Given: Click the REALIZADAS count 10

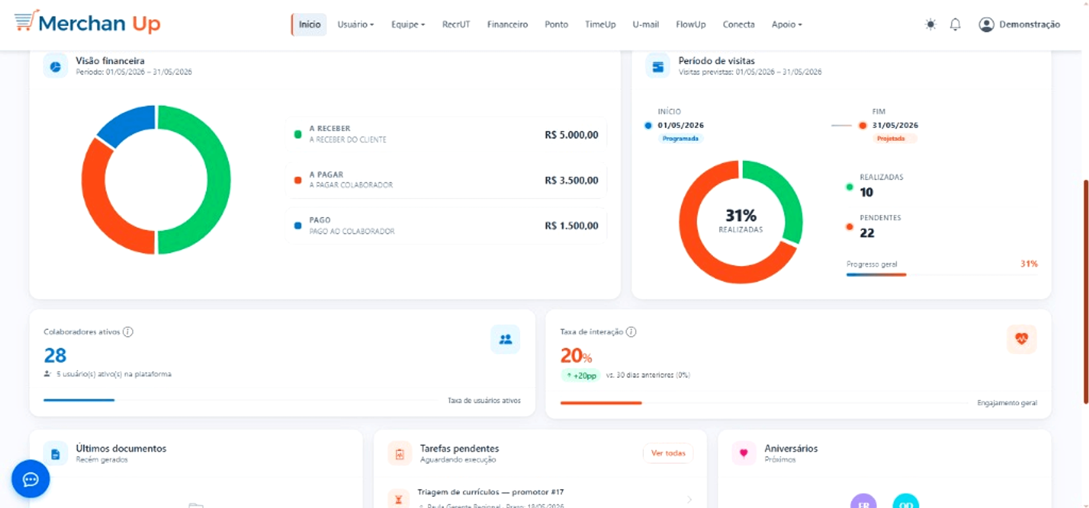Looking at the screenshot, I should tap(866, 192).
